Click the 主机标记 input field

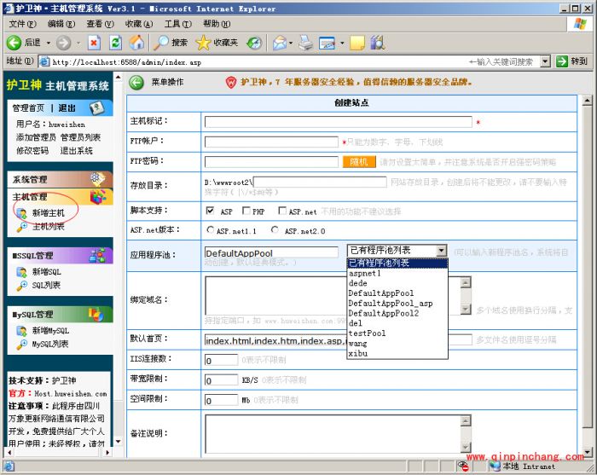click(x=339, y=122)
